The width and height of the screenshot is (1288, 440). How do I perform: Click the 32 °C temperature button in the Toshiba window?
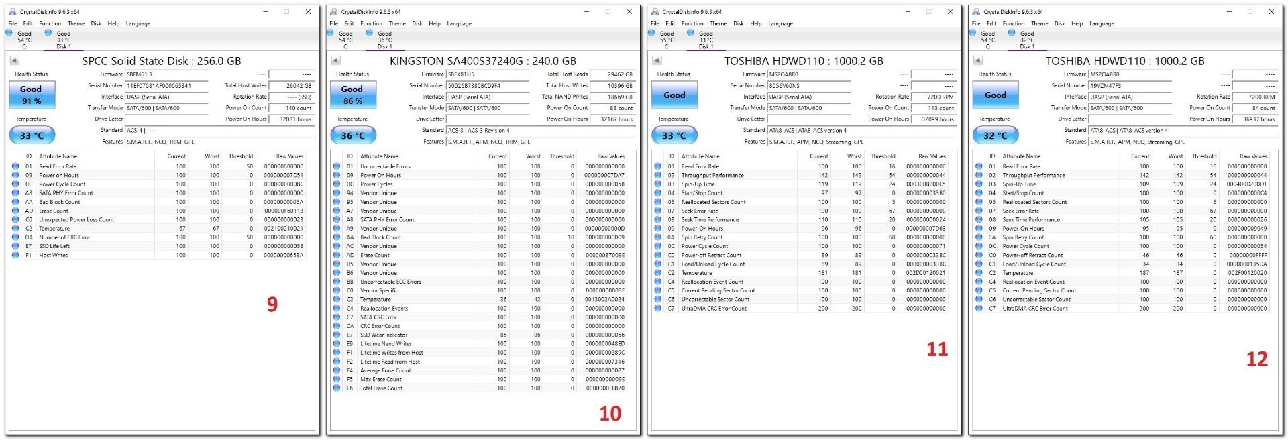click(996, 135)
